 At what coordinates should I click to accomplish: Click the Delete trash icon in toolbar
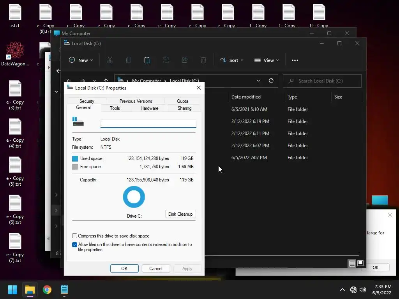click(x=203, y=60)
